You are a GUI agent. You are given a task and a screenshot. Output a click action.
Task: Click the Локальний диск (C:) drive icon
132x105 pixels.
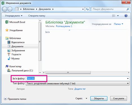click(x=9, y=70)
